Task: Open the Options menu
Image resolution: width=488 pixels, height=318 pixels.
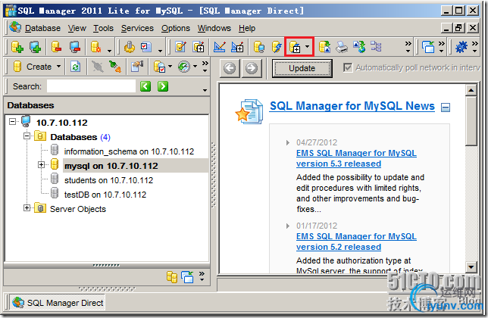Action: pyautogui.click(x=176, y=28)
